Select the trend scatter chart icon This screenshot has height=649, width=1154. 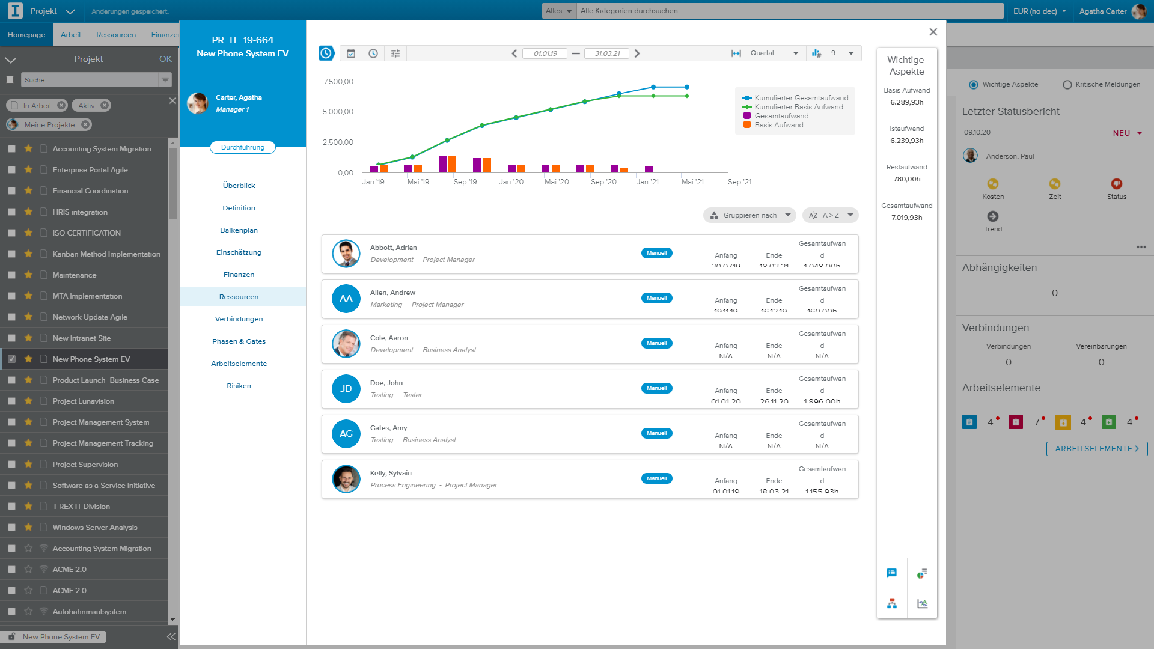[x=922, y=603]
